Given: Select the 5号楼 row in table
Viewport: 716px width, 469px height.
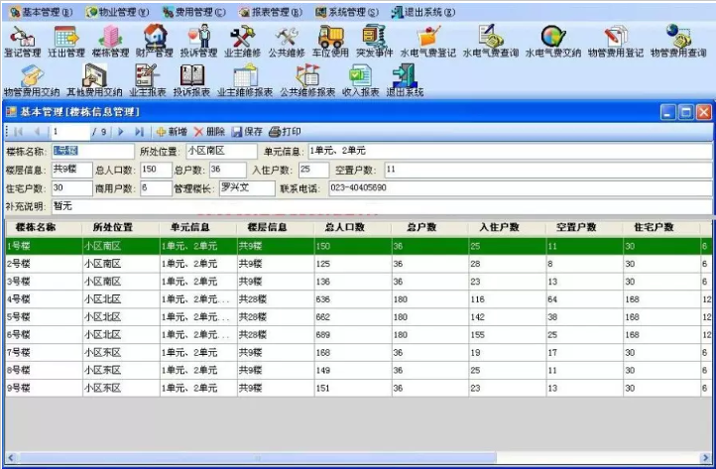Looking at the screenshot, I should coord(358,317).
